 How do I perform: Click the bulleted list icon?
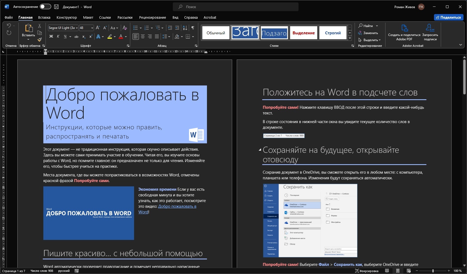tap(136, 28)
